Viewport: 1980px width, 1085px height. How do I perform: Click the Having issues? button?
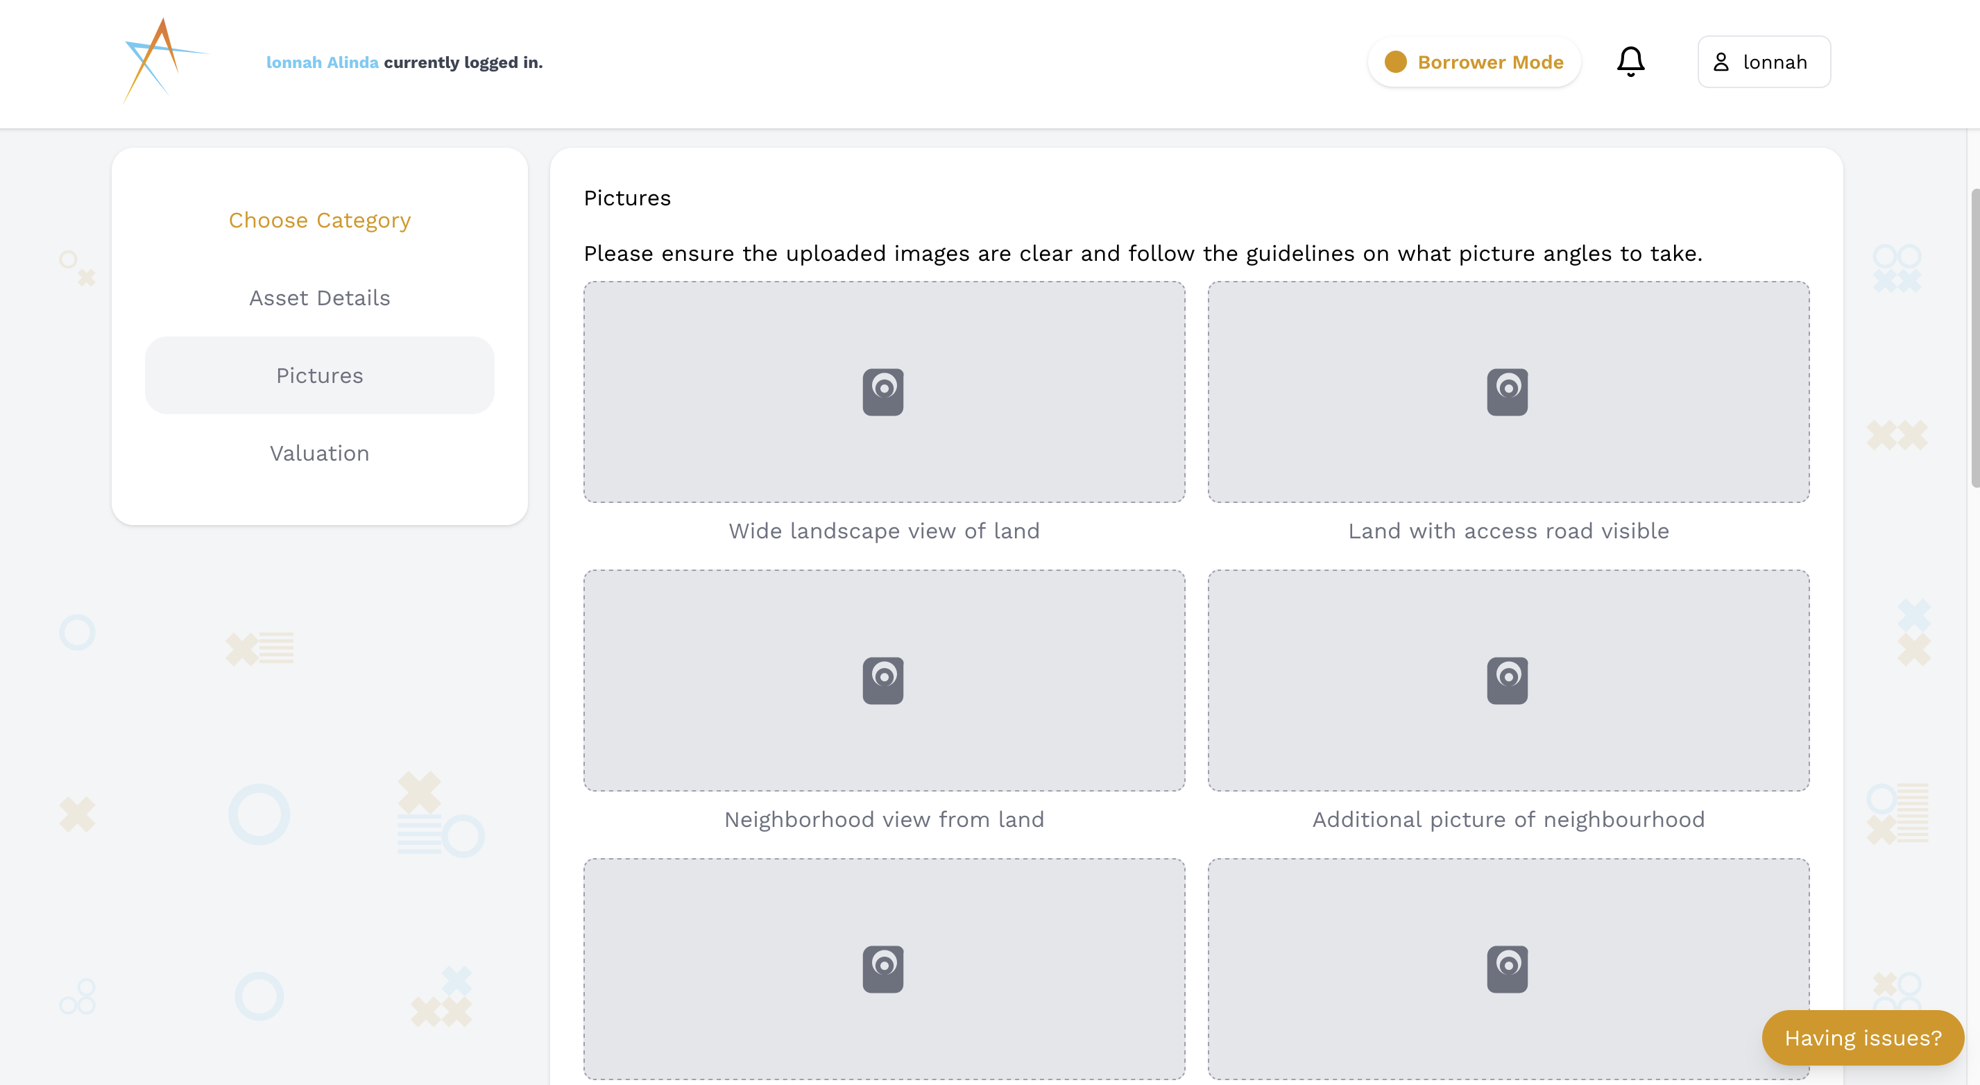[x=1861, y=1037]
